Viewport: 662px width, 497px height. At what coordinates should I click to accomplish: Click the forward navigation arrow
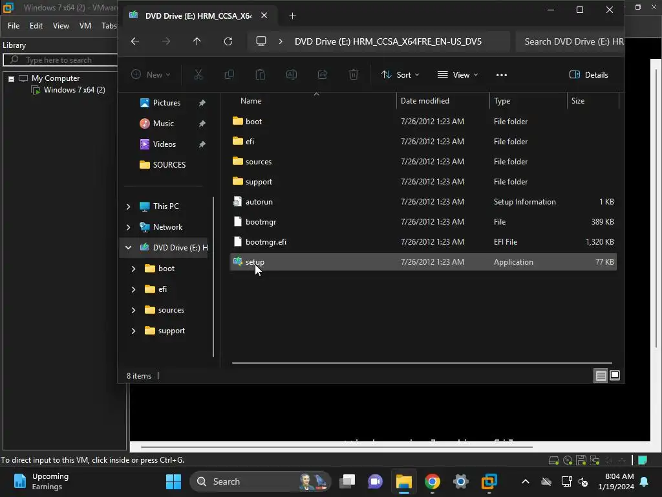(166, 41)
